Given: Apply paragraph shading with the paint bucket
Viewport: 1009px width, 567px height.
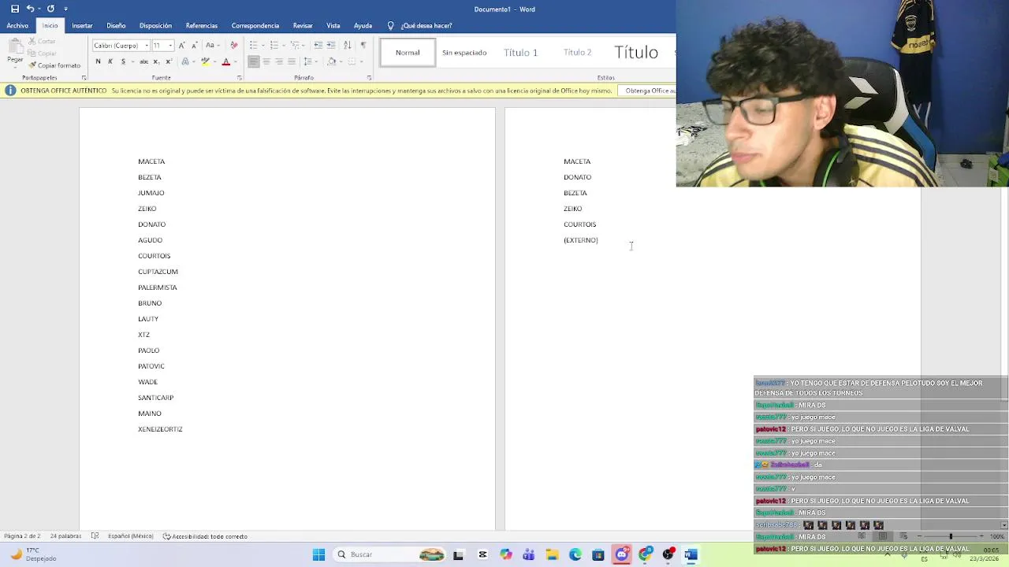Looking at the screenshot, I should pyautogui.click(x=331, y=61).
